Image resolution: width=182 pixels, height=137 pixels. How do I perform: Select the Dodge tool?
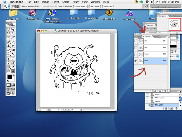point(13,54)
